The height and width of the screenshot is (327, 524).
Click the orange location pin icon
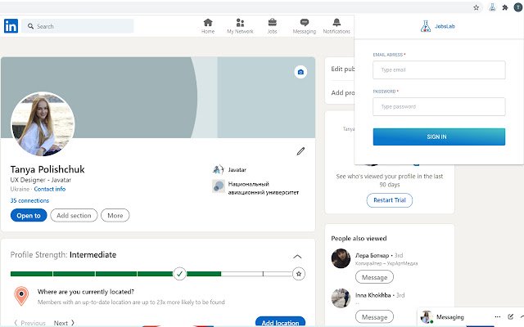tap(21, 296)
